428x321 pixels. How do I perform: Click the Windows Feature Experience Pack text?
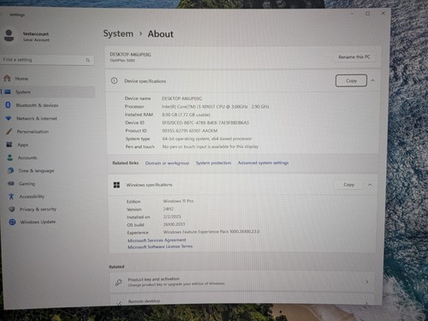click(211, 231)
